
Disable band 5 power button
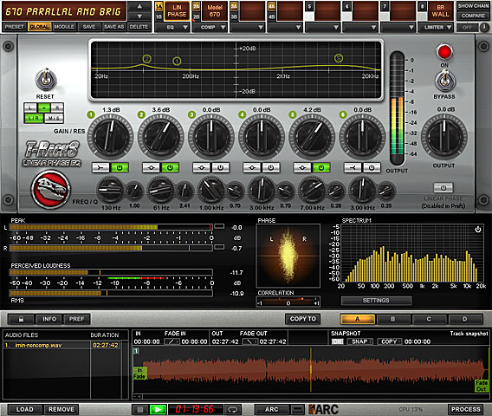pyautogui.click(x=321, y=167)
